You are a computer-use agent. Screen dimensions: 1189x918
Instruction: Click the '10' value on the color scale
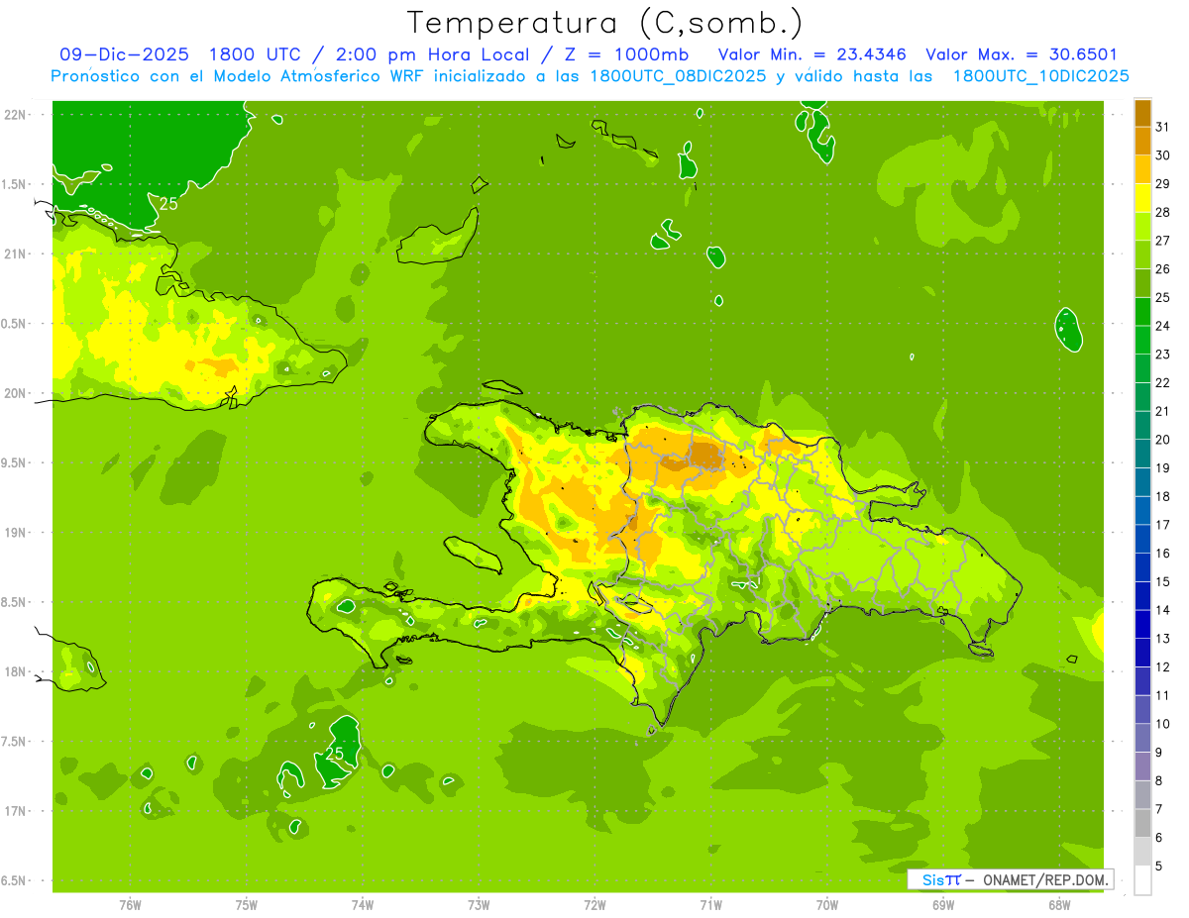click(1163, 724)
